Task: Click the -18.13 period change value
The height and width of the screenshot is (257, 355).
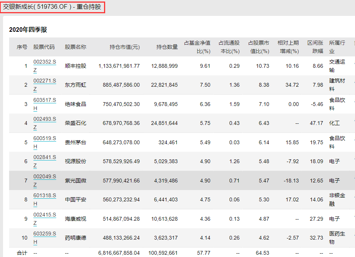Action: (x=291, y=181)
